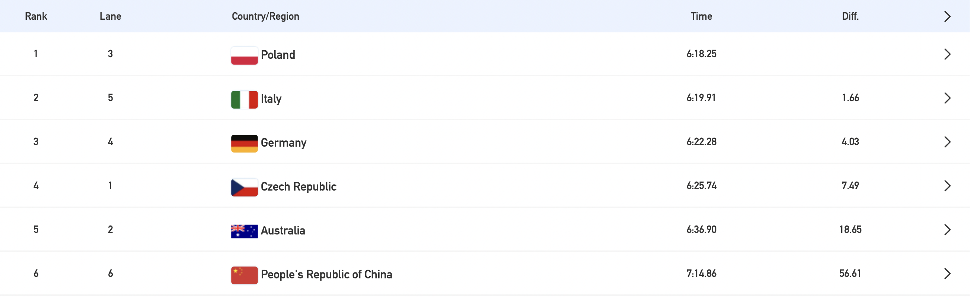
Task: Click the Italy flag icon
Action: [245, 99]
